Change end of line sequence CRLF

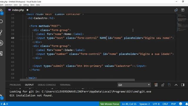tap(165, 104)
